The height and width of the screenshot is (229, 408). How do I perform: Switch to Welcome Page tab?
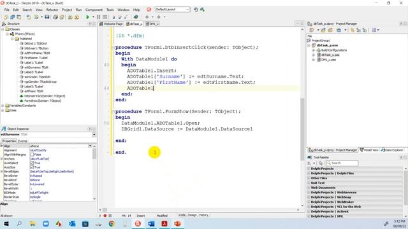click(111, 24)
